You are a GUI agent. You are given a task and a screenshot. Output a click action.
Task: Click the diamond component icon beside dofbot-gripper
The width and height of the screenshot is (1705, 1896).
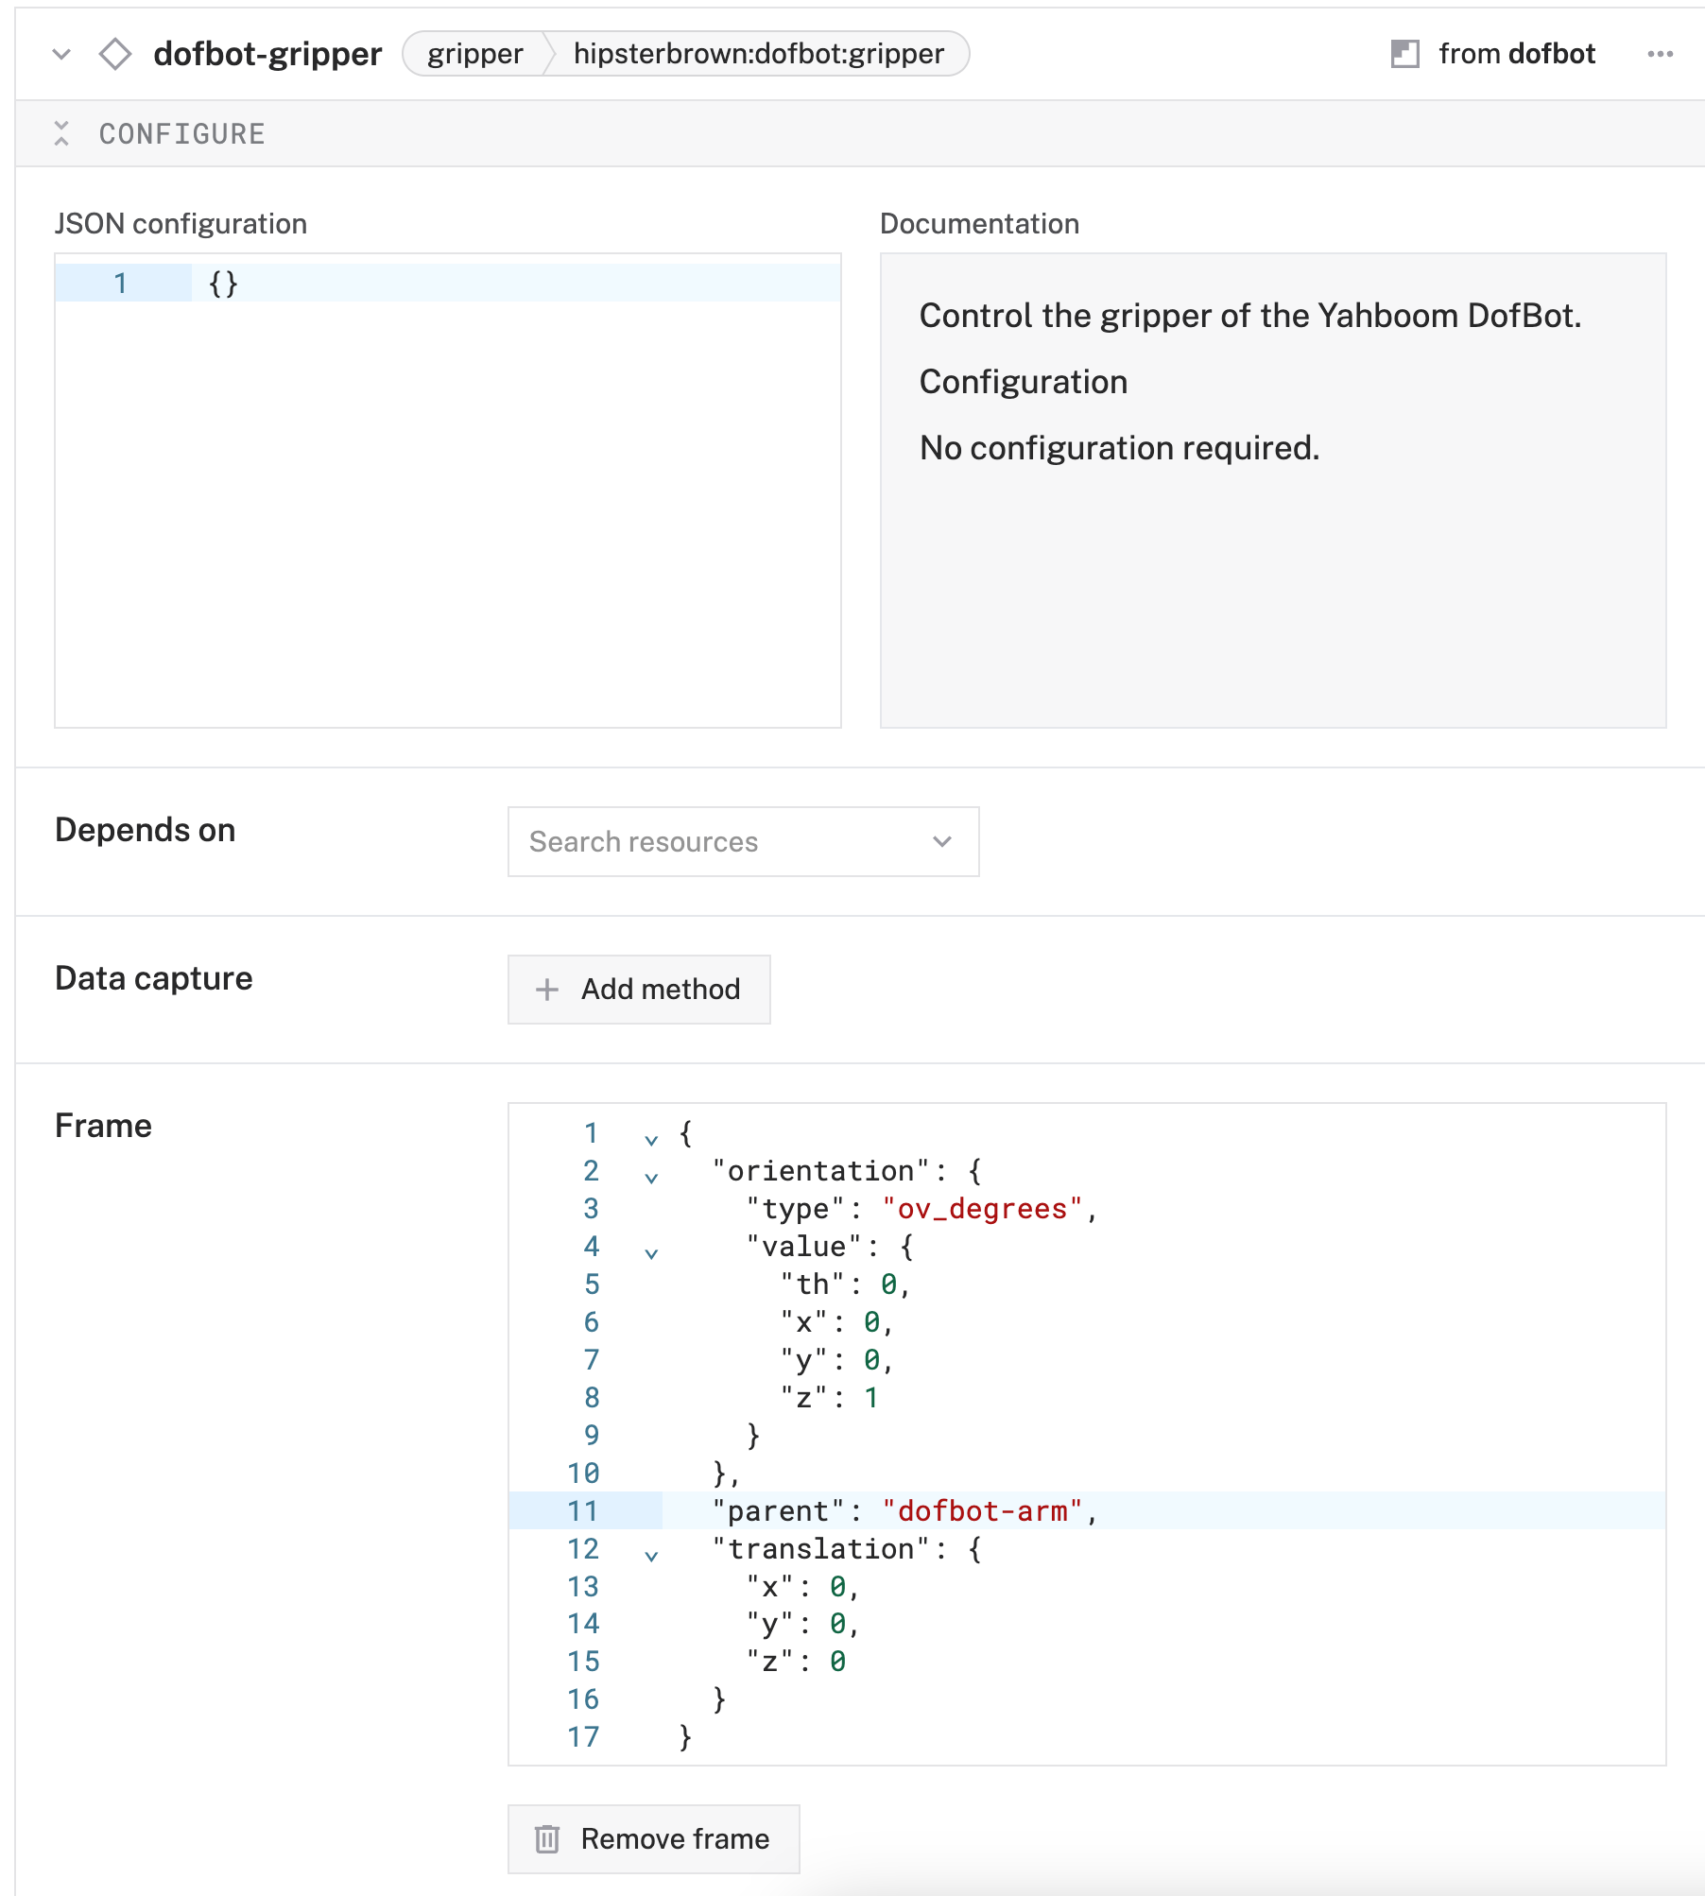click(115, 54)
